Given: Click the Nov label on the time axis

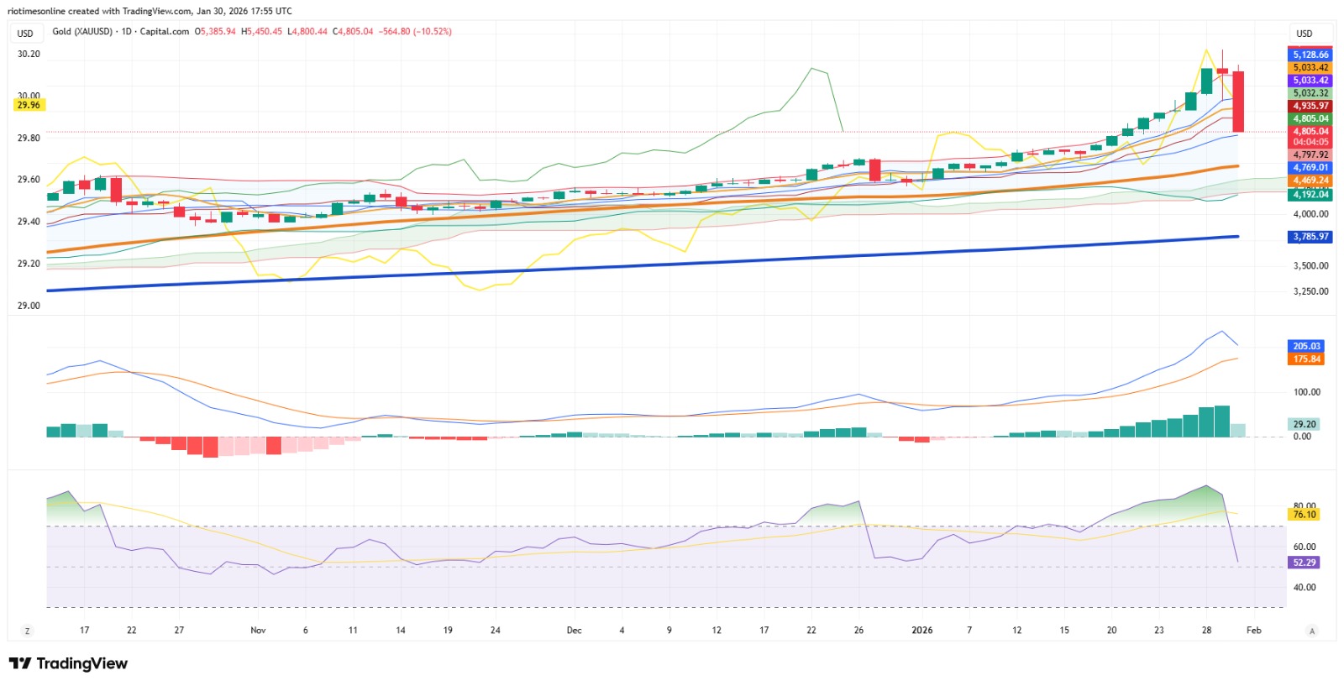Looking at the screenshot, I should pos(258,630).
